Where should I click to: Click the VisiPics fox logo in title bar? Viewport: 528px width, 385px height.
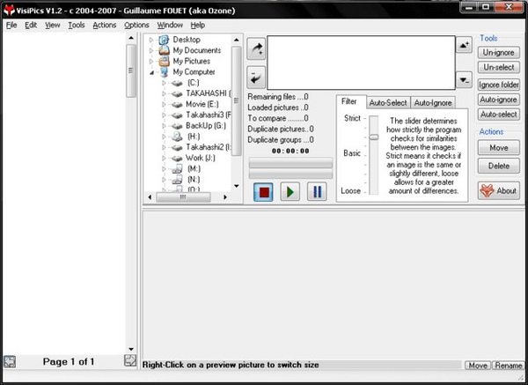[x=9, y=10]
